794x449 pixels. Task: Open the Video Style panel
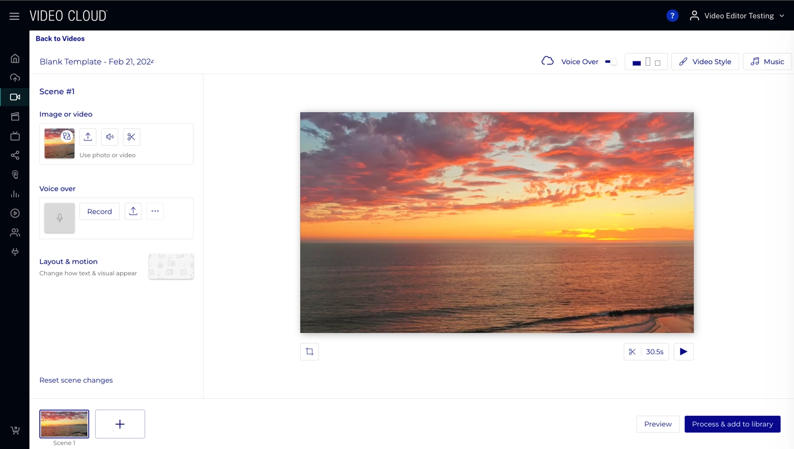(x=705, y=62)
